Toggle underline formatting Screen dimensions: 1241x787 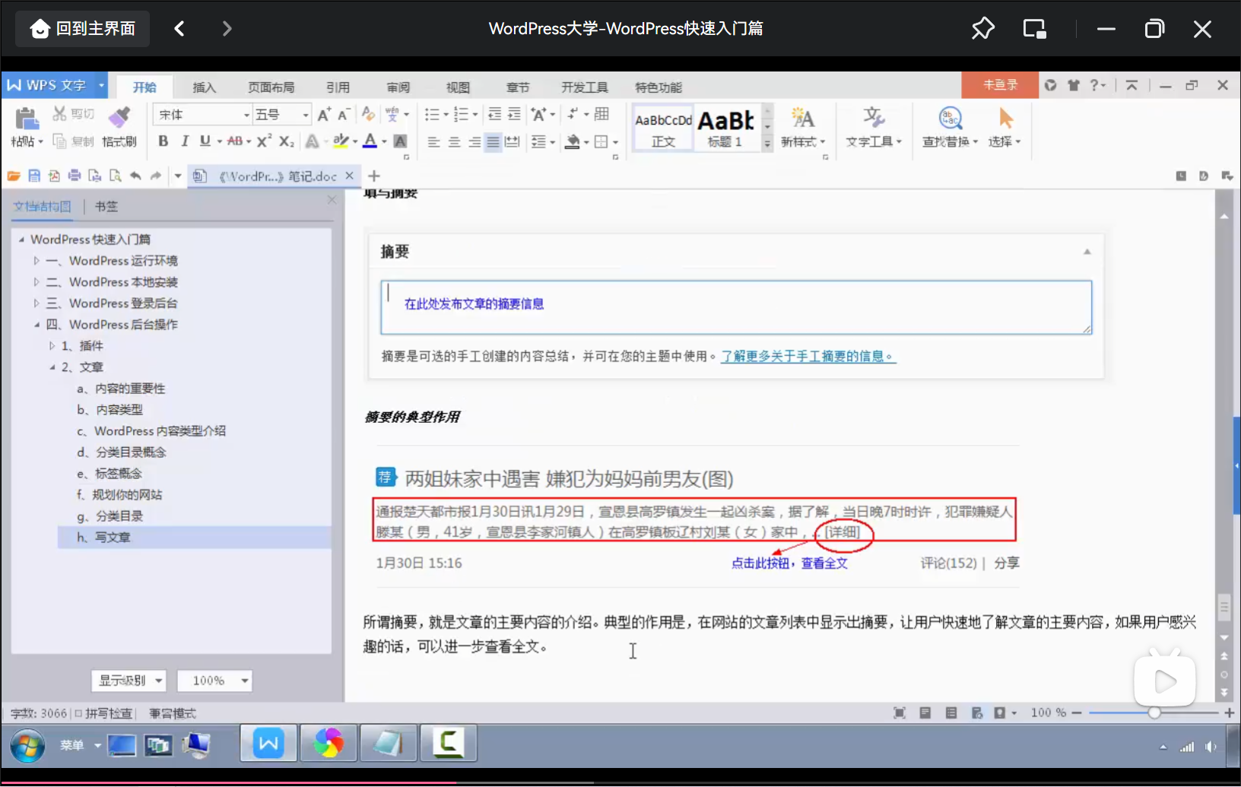pyautogui.click(x=205, y=141)
